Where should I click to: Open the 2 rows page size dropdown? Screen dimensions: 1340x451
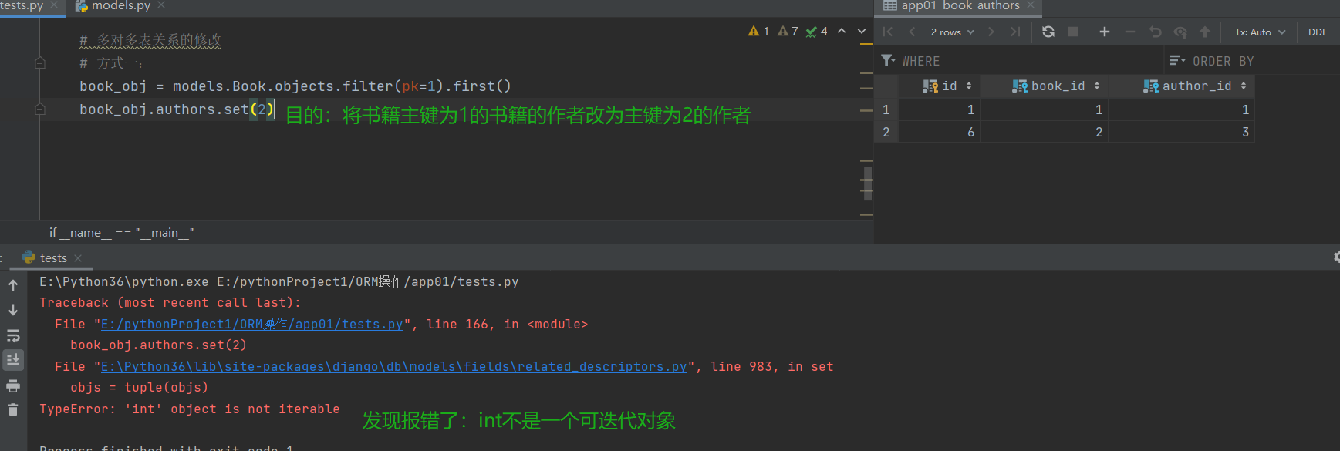(x=952, y=32)
